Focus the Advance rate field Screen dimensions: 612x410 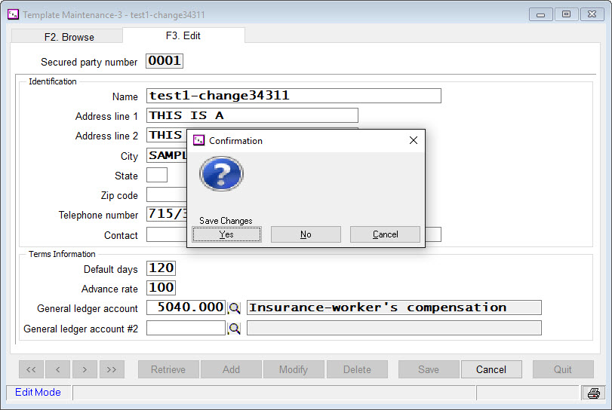[x=161, y=288]
